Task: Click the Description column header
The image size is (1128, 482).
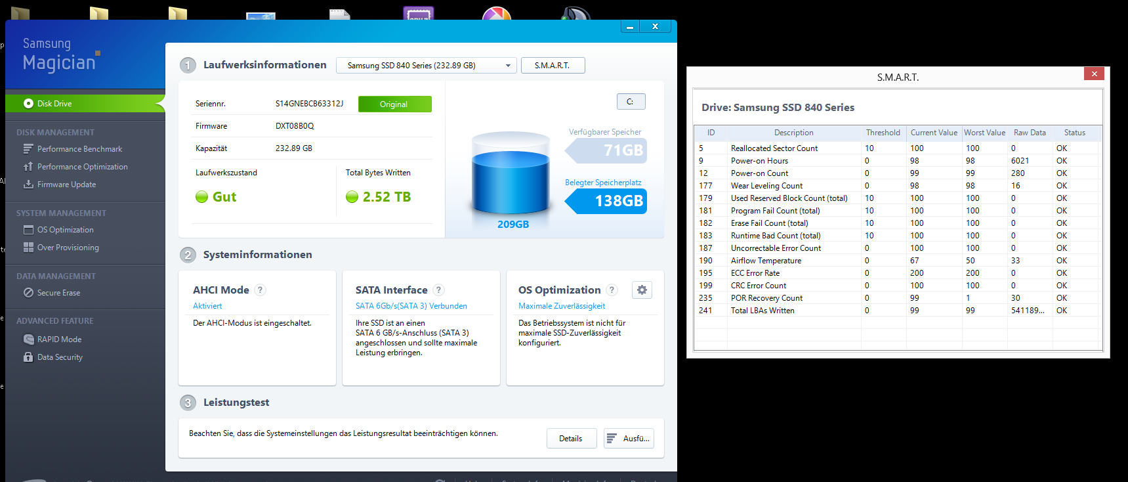Action: pos(794,133)
